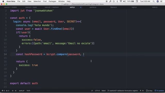Screen dimensions: 165x93
Task: Click the X icon in status bar
Action: click(x=16, y=91)
